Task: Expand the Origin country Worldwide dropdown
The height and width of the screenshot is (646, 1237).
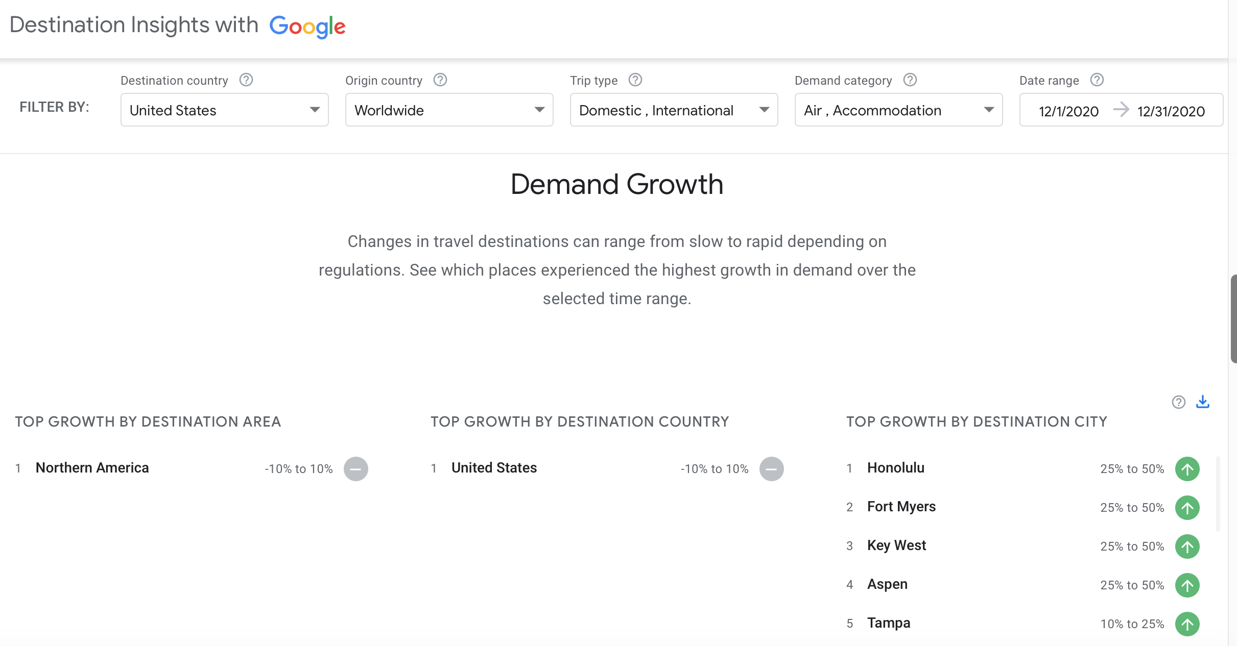Action: [x=449, y=110]
